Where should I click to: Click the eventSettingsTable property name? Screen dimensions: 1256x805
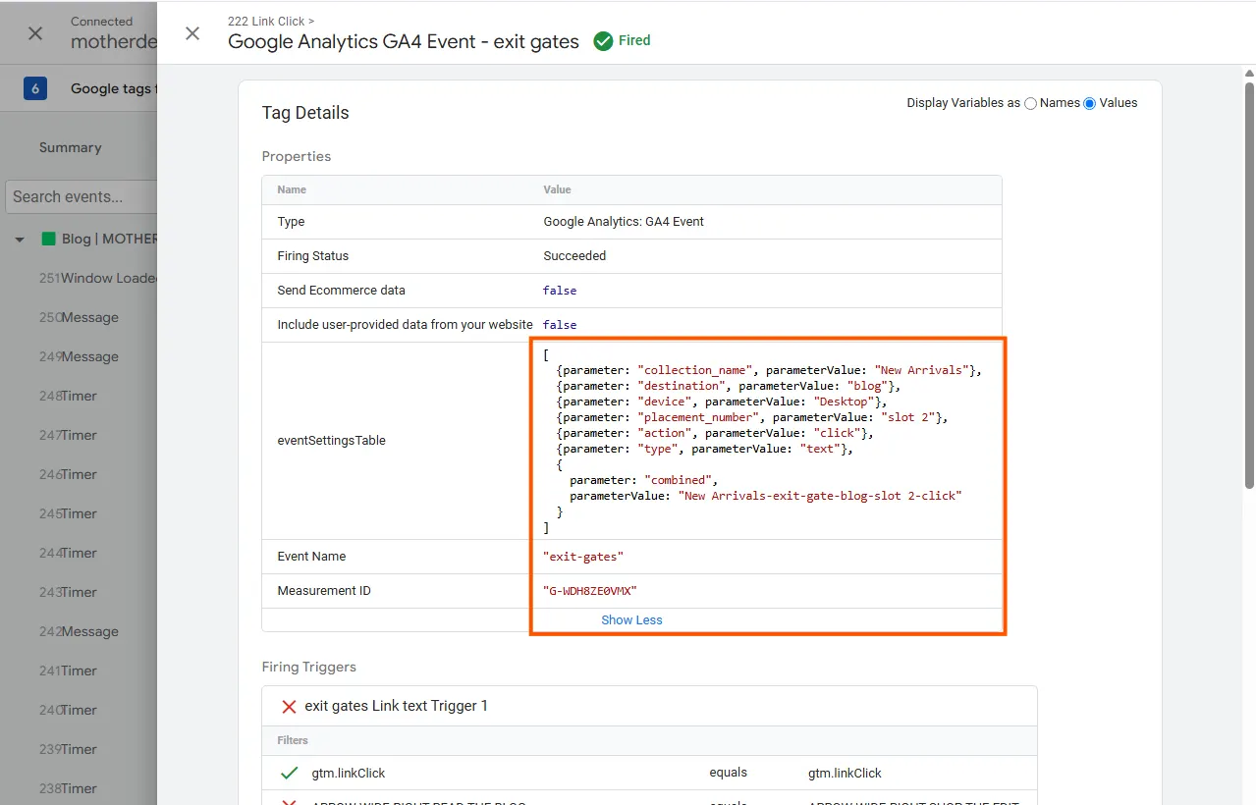point(331,441)
